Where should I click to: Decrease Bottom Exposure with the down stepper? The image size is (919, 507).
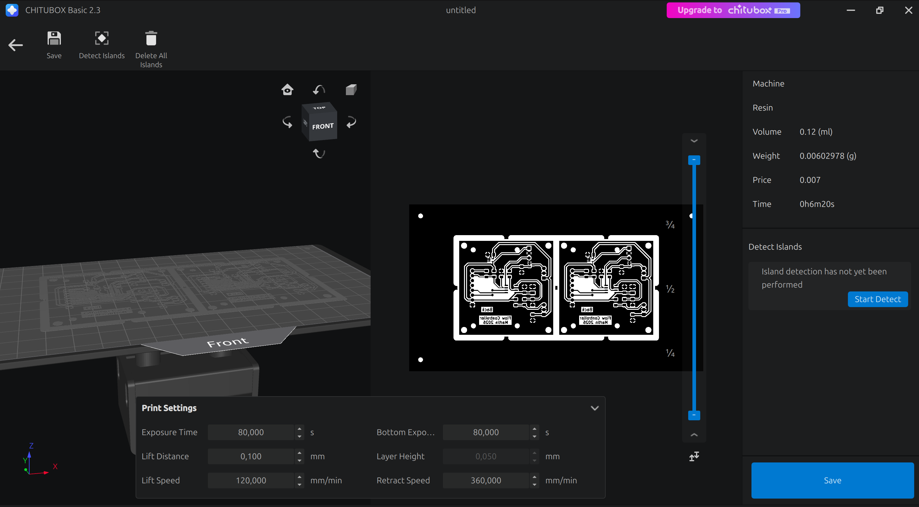(534, 436)
